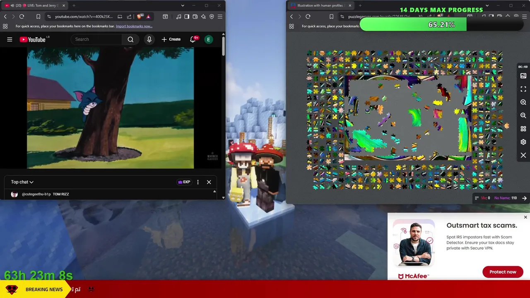Click the Brave Rewards triangle icon

(148, 17)
